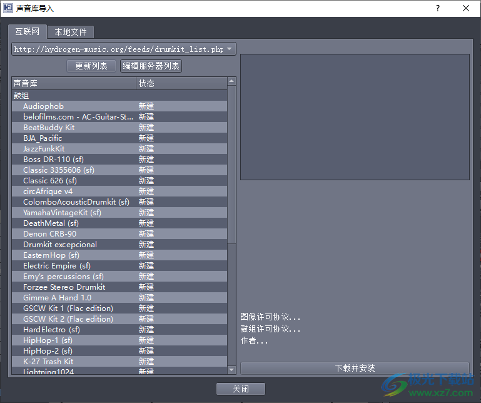Click the 状态 column header
The width and height of the screenshot is (481, 403).
[x=181, y=83]
